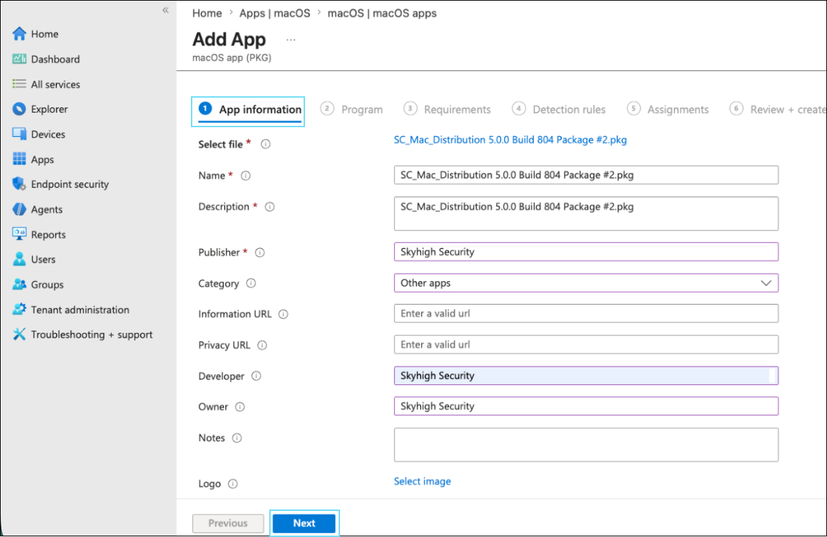
Task: Click info icon next to Privacy URL
Action: point(262,345)
